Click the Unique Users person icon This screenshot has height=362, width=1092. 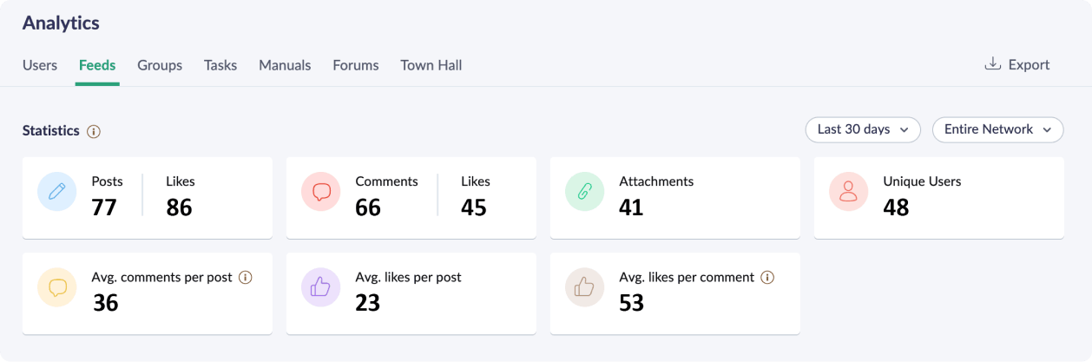pos(849,193)
